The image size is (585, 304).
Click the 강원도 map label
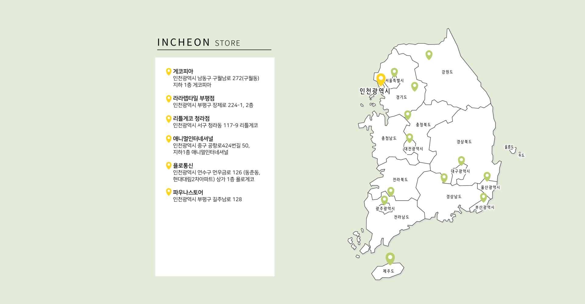(x=447, y=72)
